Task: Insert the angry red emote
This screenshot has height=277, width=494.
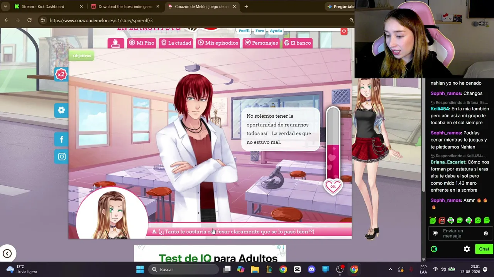Action: click(442, 220)
